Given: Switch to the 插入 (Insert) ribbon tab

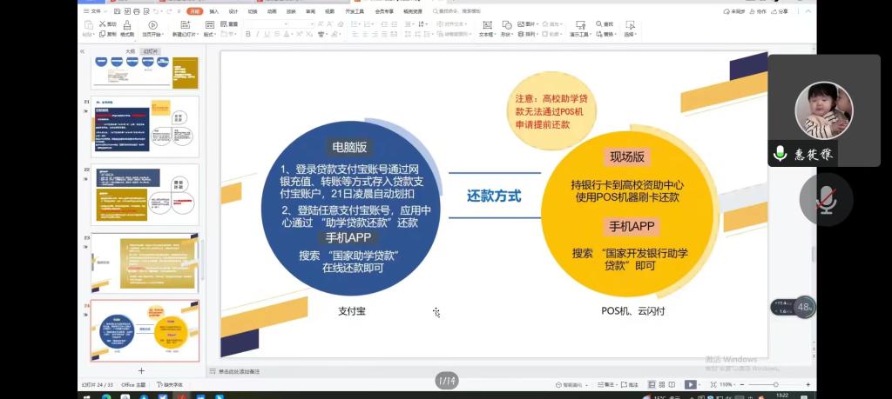Looking at the screenshot, I should [214, 11].
